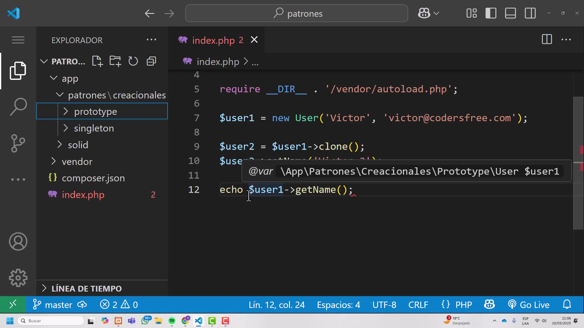Select the index.php editor tab
This screenshot has width=584, height=328.
click(x=213, y=40)
